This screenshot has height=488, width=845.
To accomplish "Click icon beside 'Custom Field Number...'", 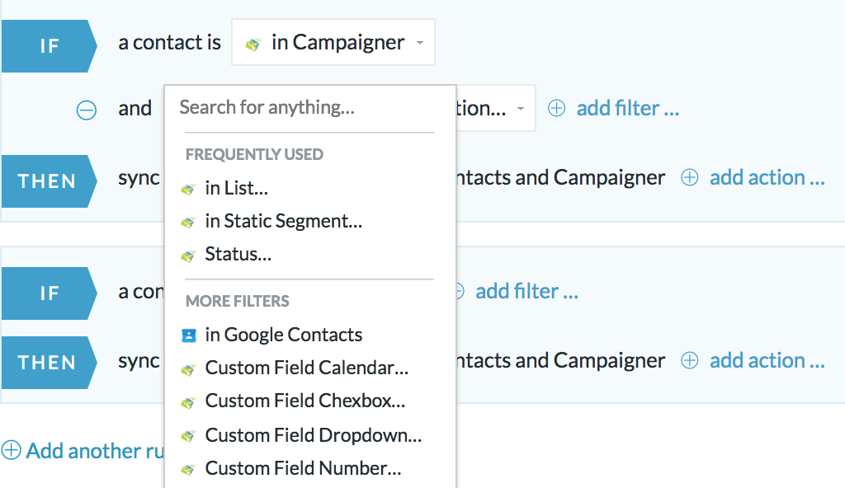I will coord(188,470).
